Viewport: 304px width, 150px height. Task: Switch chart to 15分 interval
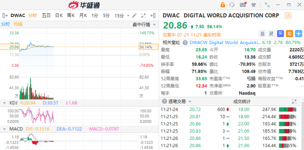tap(119, 16)
